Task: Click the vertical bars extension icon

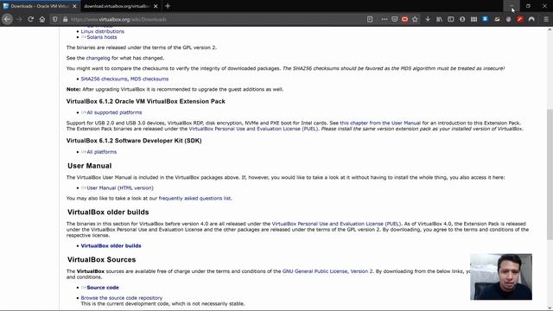Action: 474,19
